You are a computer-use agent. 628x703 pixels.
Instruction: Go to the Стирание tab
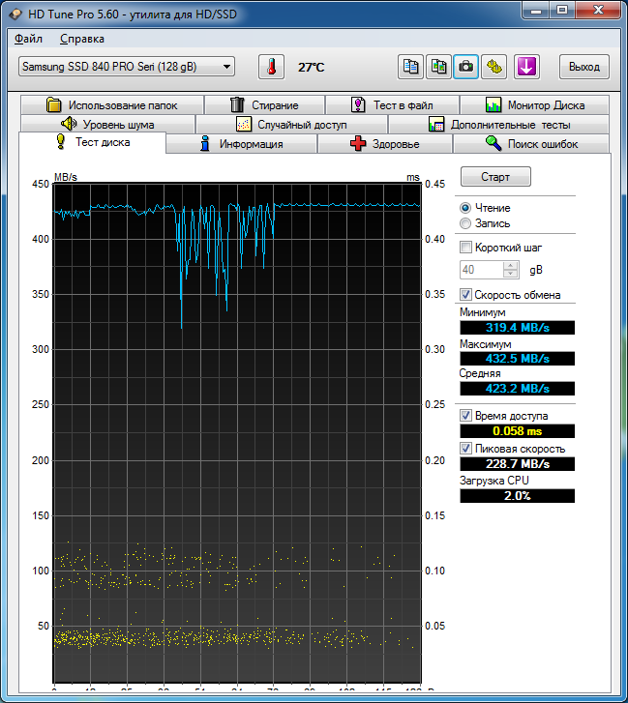(264, 104)
